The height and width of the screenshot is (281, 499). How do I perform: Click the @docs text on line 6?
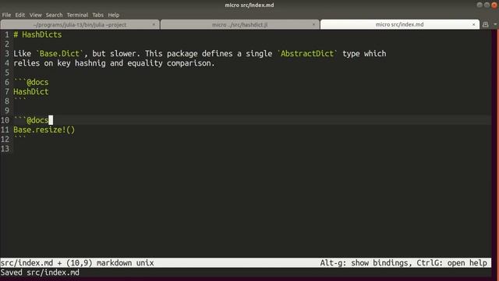coord(37,82)
